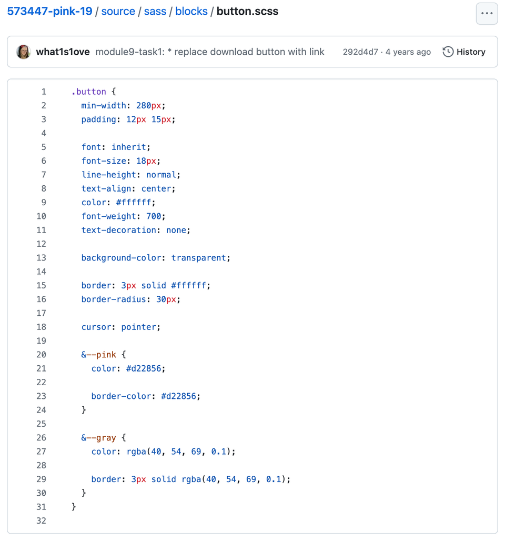Select line number 1

click(44, 92)
